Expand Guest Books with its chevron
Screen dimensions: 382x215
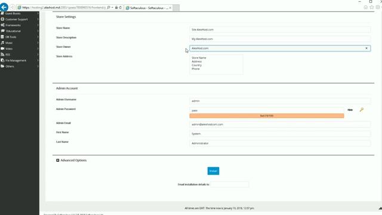click(38, 13)
